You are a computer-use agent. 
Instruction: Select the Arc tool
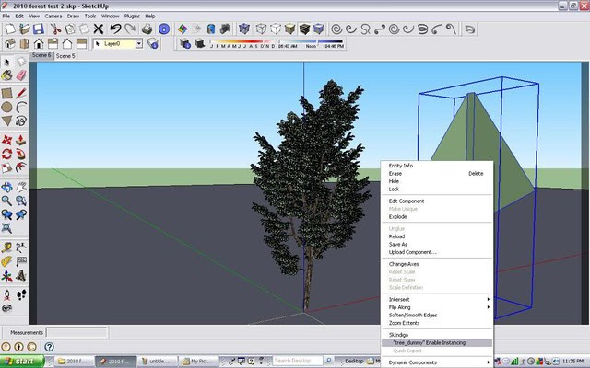[x=21, y=107]
